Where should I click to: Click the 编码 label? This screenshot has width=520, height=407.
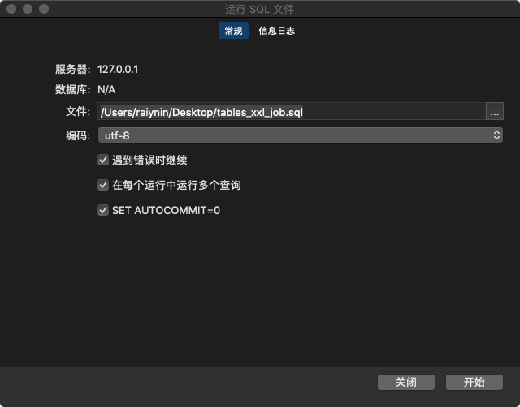(78, 135)
